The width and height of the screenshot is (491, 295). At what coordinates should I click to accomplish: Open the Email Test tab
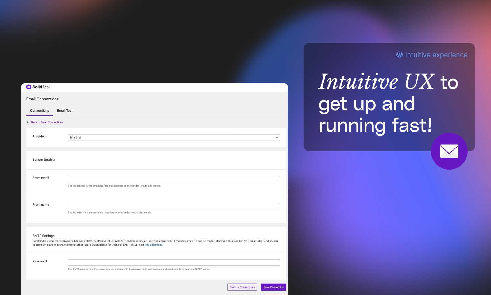65,111
